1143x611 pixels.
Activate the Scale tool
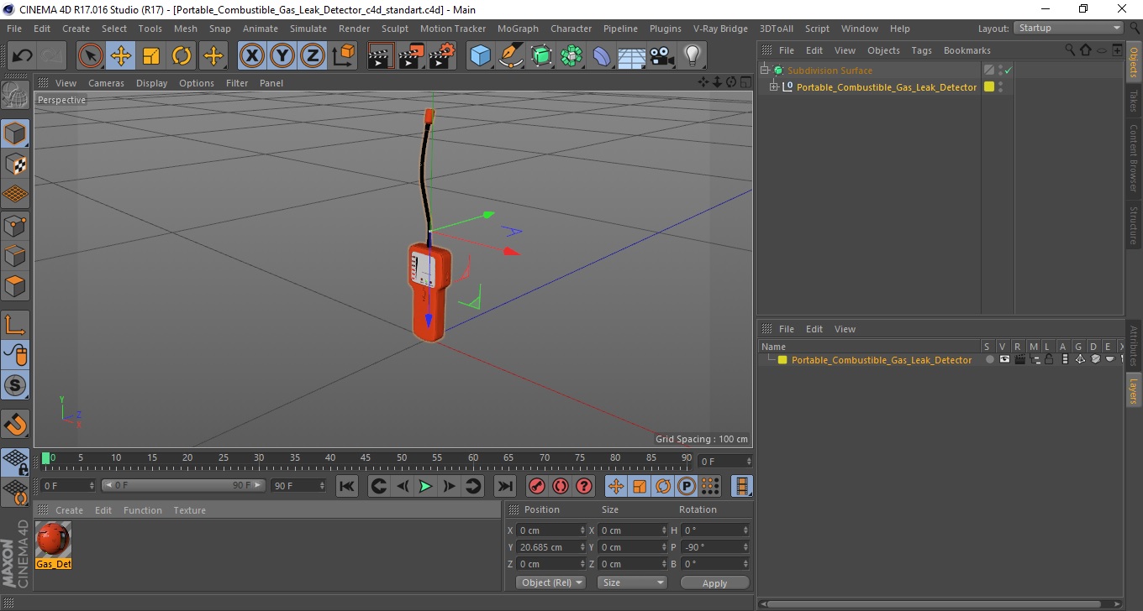(x=151, y=56)
